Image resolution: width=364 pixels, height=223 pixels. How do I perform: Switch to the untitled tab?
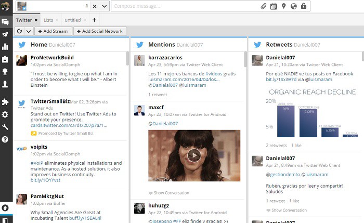[73, 20]
